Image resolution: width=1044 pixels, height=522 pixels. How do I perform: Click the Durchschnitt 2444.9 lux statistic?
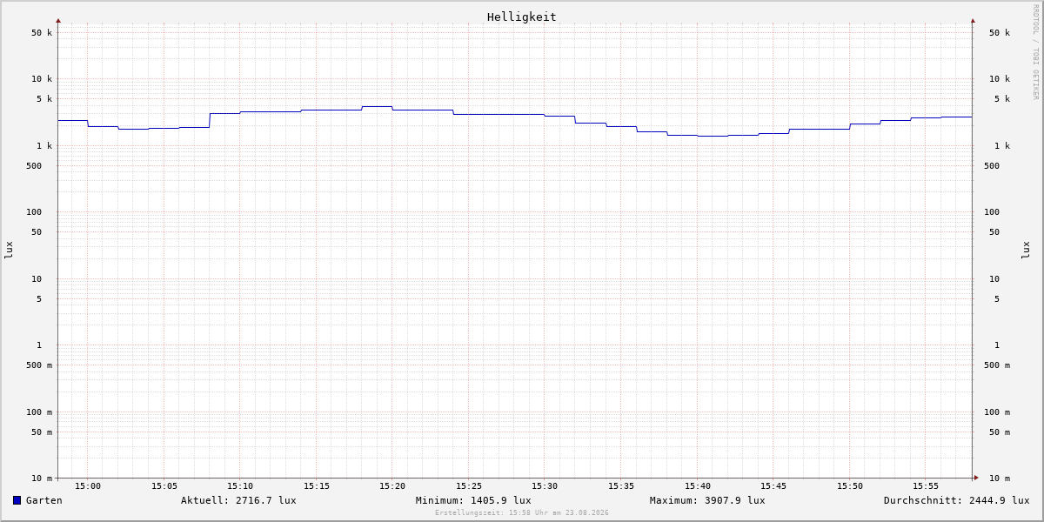pos(957,500)
